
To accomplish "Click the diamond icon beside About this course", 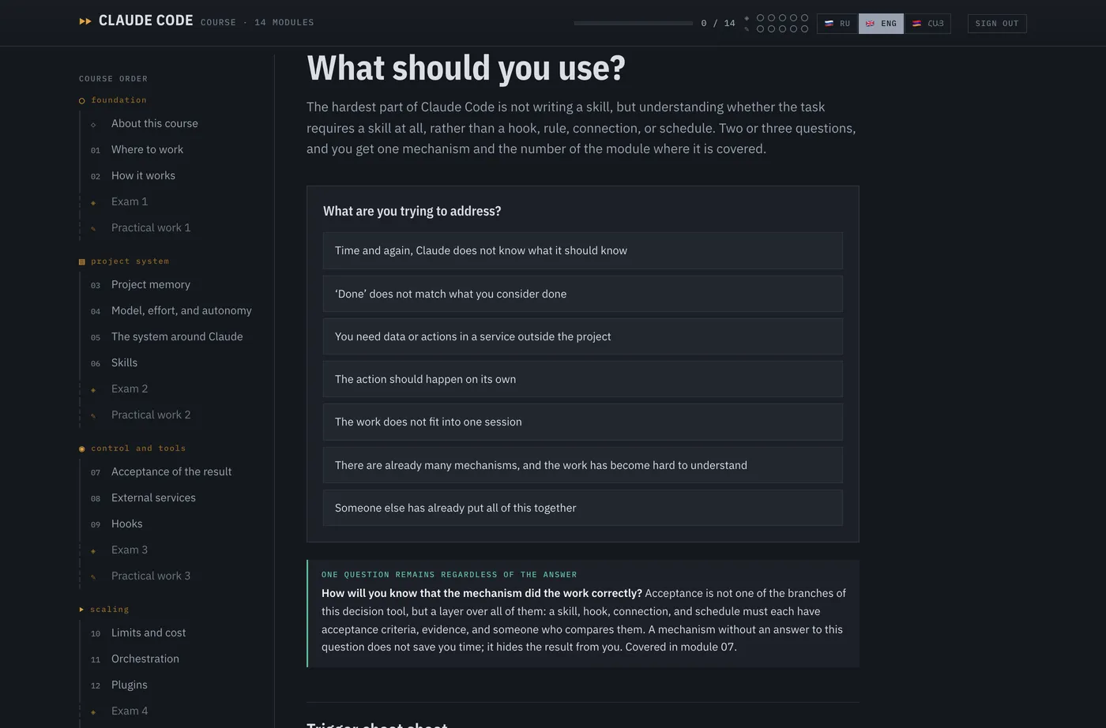I will [93, 125].
